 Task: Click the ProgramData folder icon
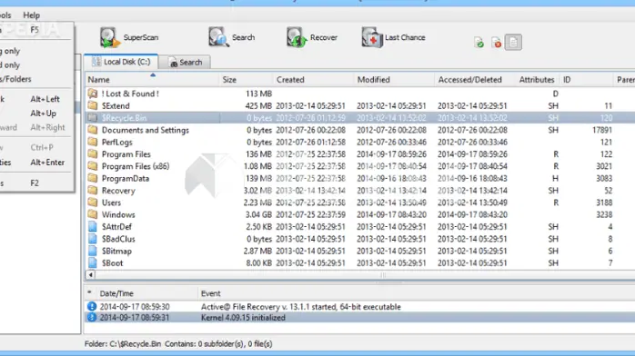[93, 179]
